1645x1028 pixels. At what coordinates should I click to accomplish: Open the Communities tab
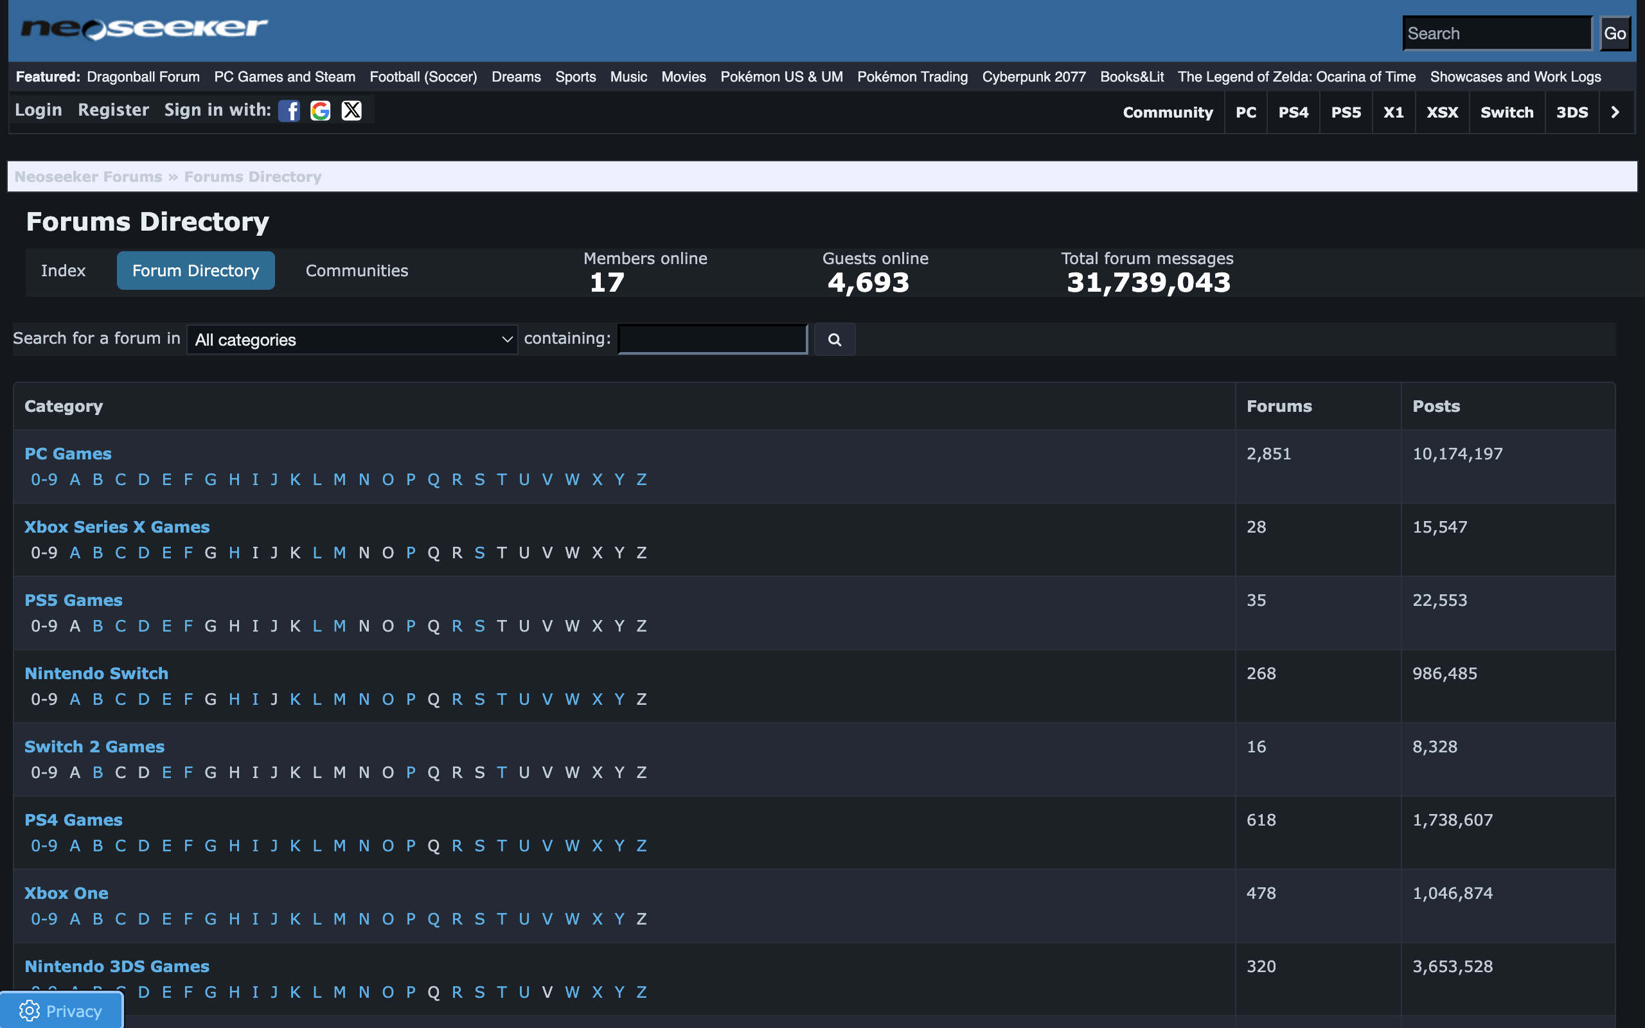click(x=357, y=270)
